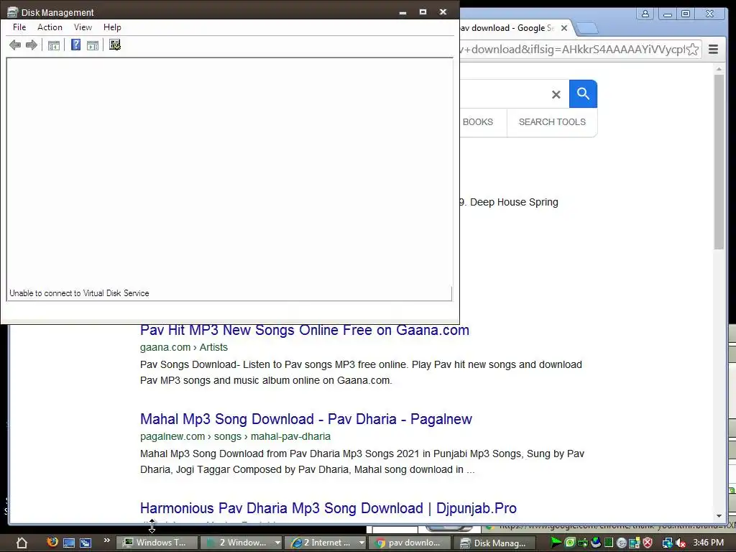Click the muted volume speaker tray icon
Screen dimensions: 736x552
point(681,543)
